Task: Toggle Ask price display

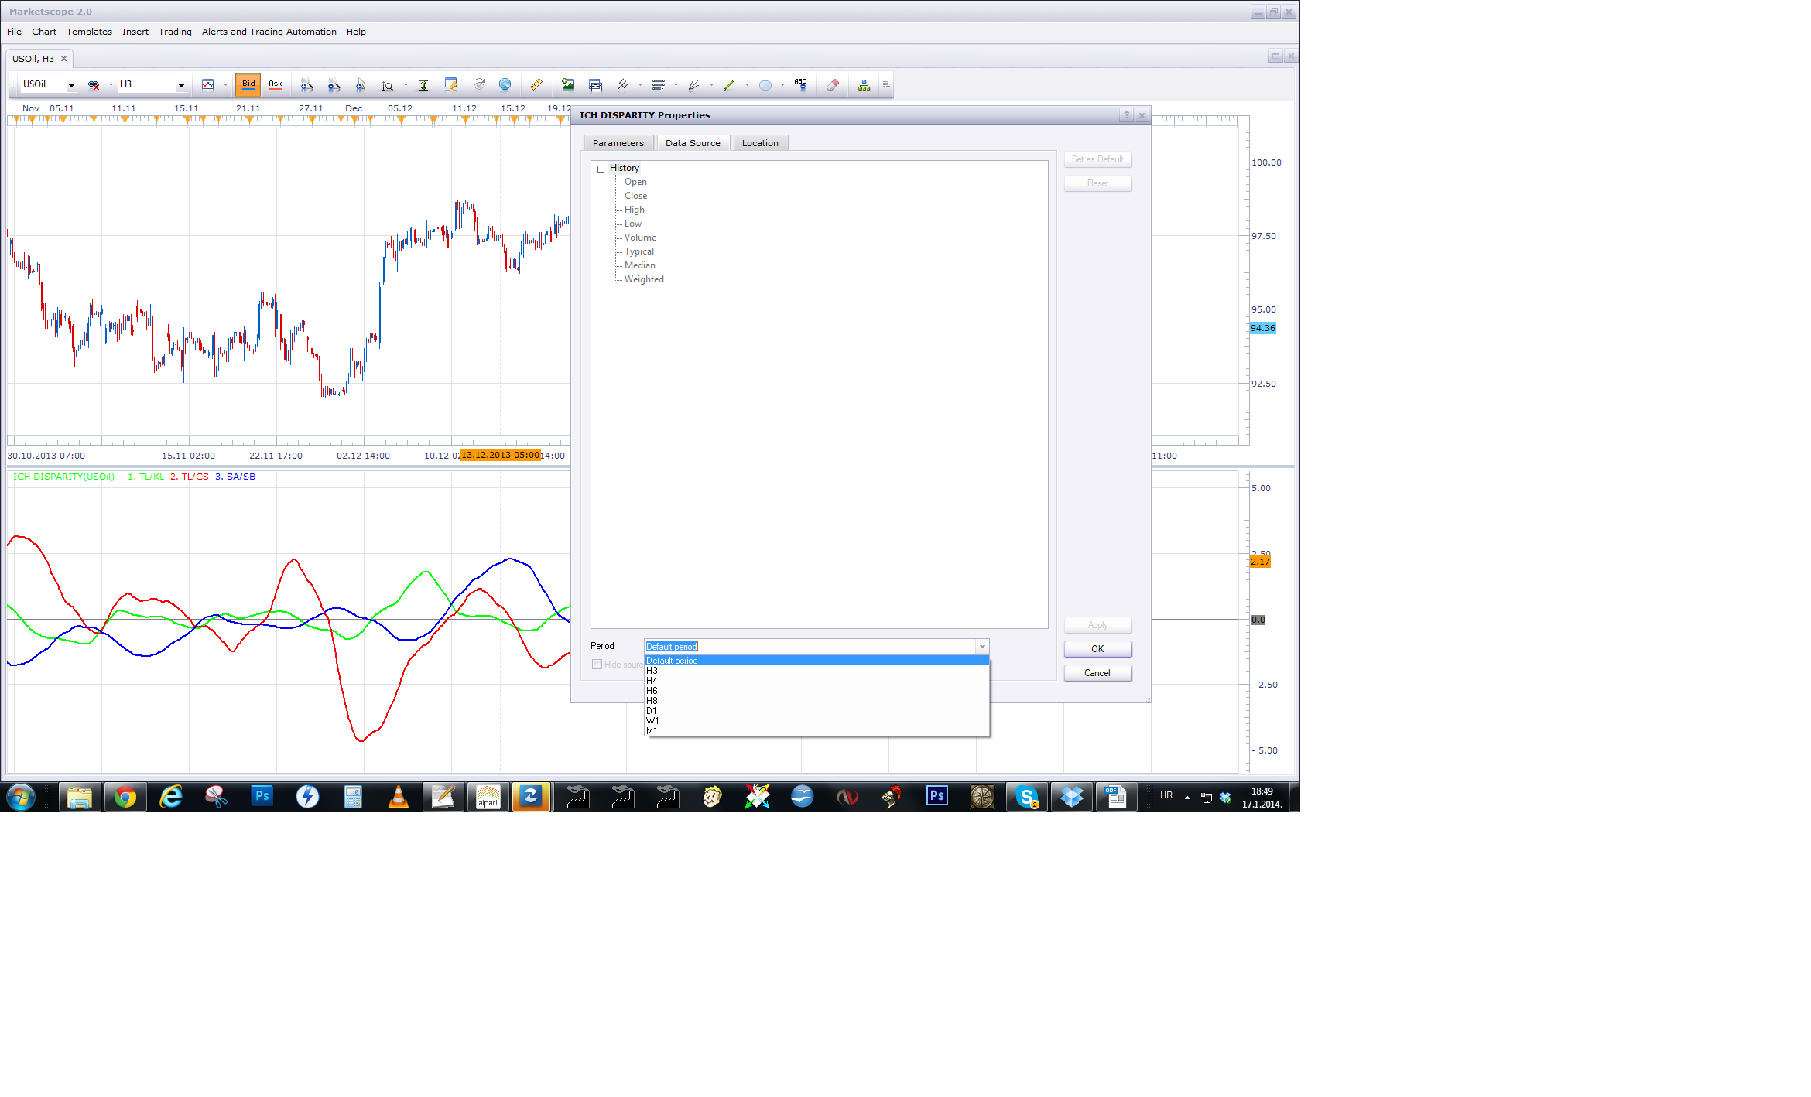Action: (276, 84)
